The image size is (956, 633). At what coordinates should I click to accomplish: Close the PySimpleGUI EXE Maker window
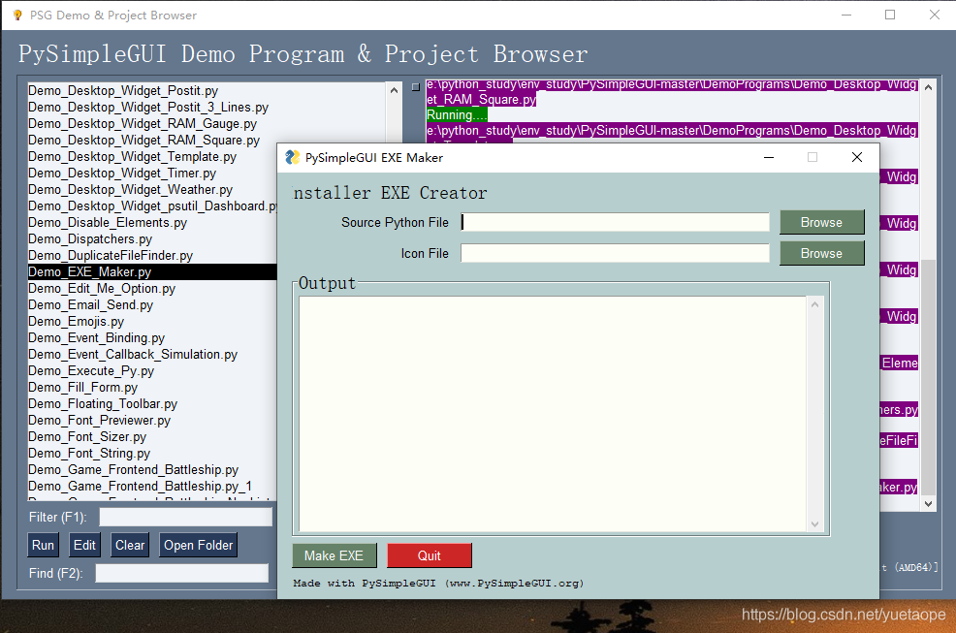[x=857, y=157]
